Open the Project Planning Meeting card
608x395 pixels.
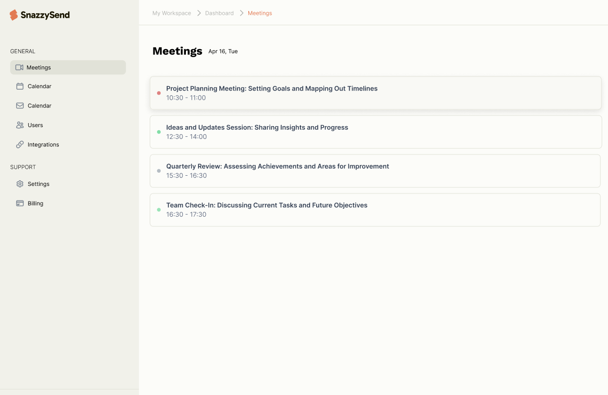point(375,93)
